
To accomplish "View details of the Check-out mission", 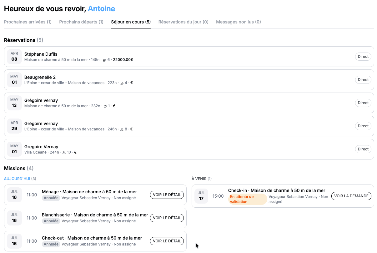I will [167, 241].
